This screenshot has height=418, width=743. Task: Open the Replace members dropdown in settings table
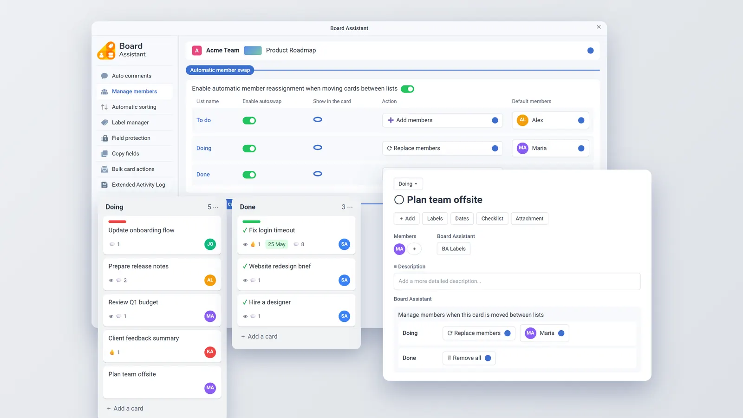[x=443, y=148]
